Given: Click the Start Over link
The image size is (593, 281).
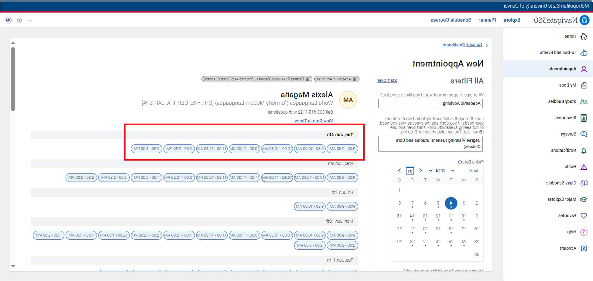Looking at the screenshot, I should (387, 80).
